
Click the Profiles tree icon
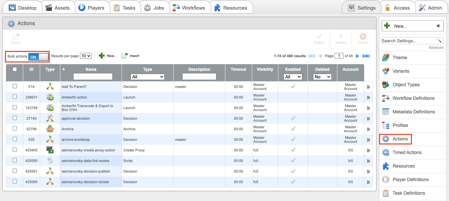click(x=385, y=125)
